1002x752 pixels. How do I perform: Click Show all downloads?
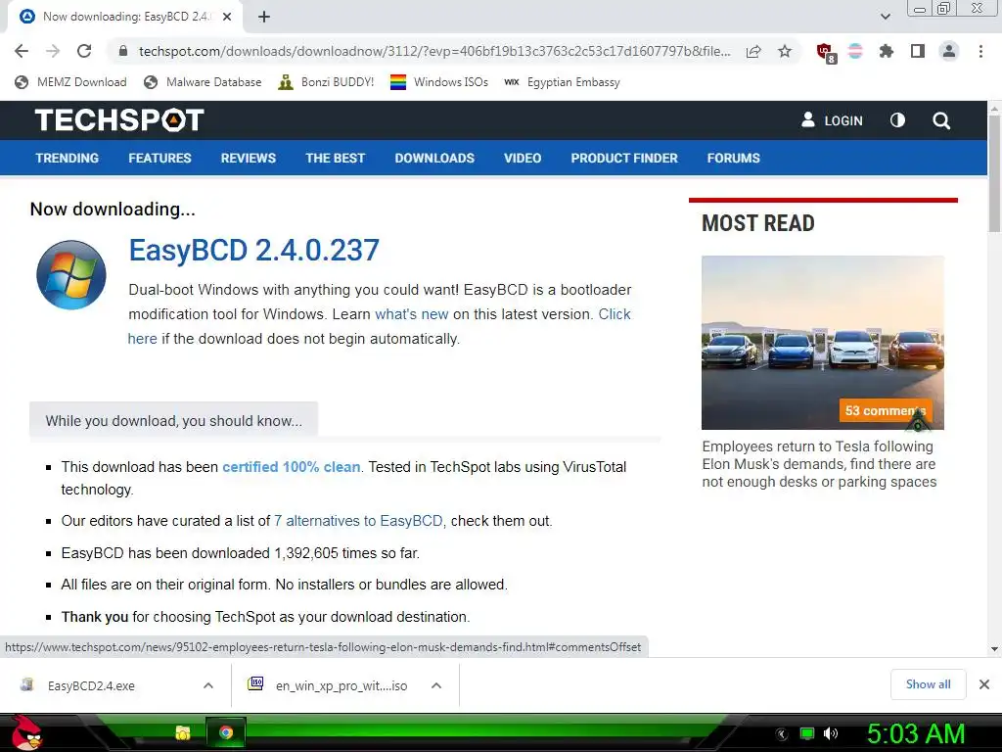point(928,684)
